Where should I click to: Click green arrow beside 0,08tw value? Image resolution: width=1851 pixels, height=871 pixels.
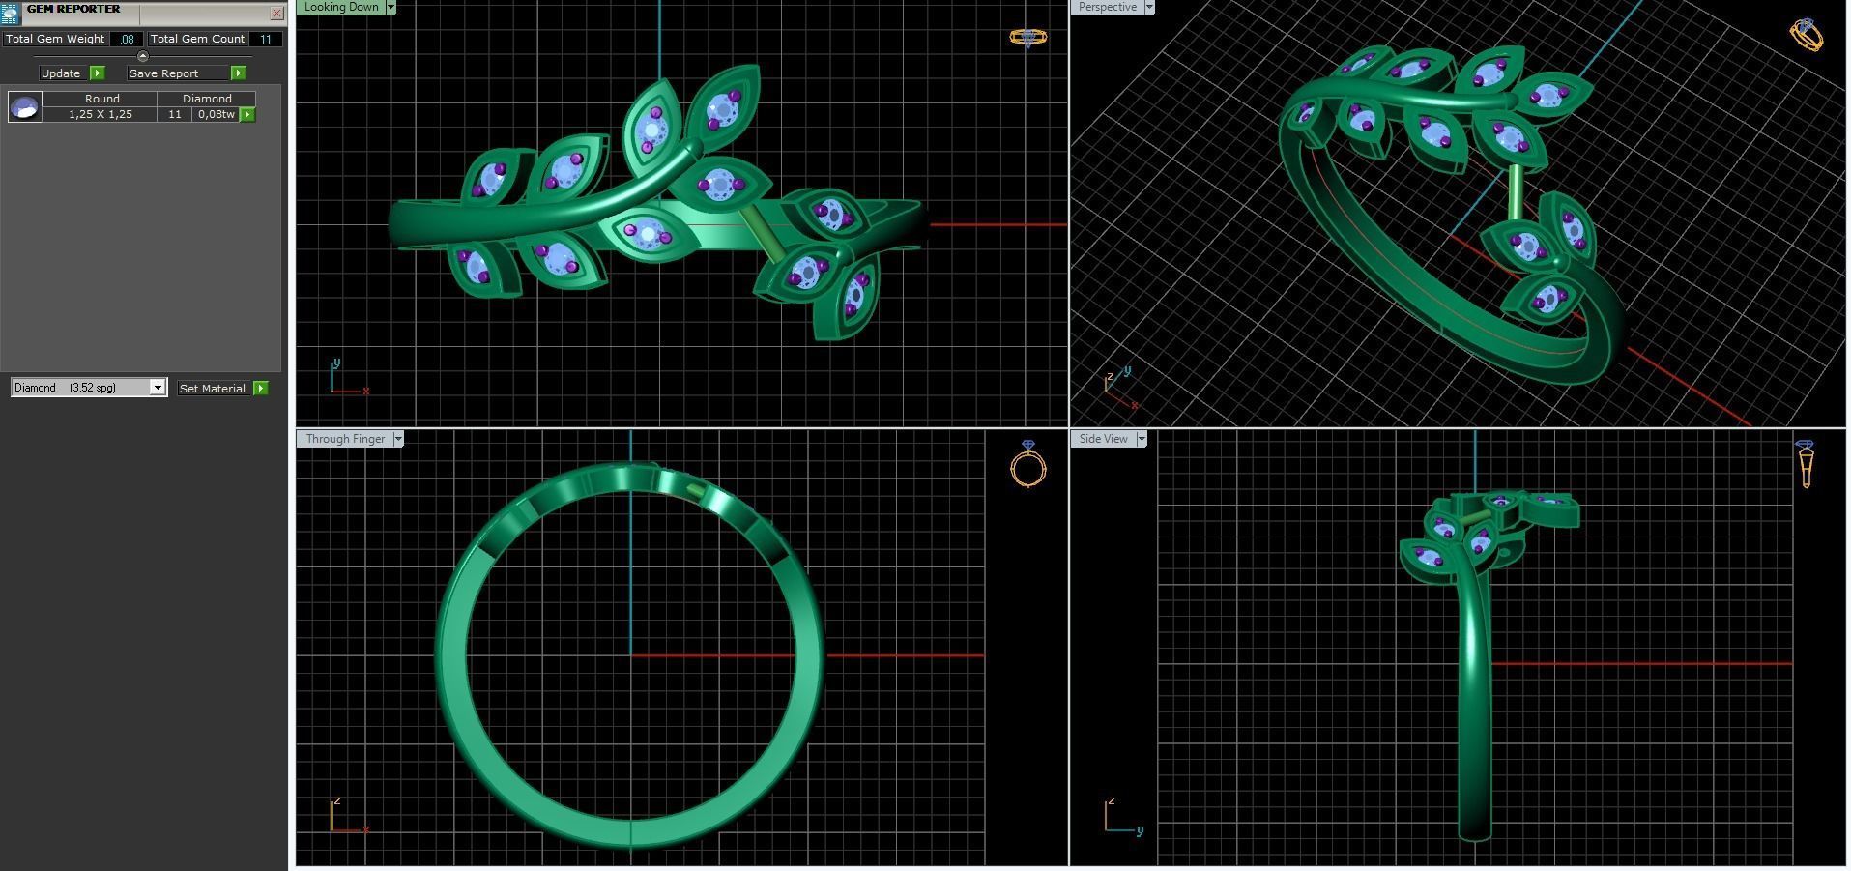tap(247, 114)
